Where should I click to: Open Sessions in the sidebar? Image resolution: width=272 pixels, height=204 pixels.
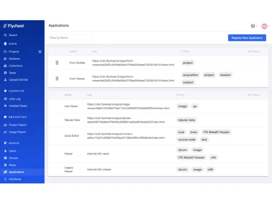15,59
